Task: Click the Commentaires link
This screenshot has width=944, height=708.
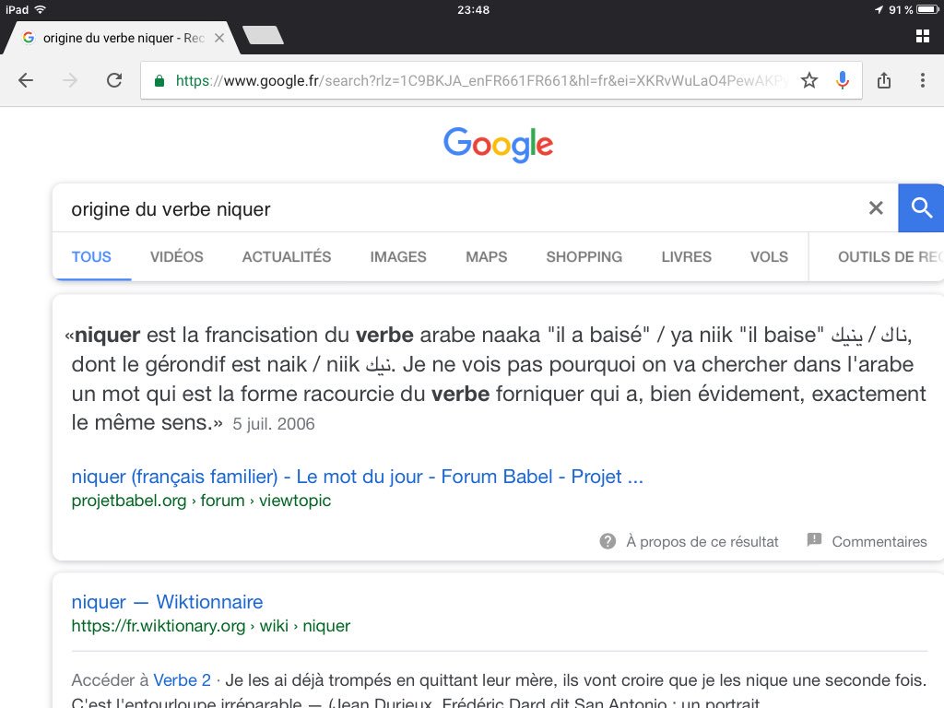Action: (879, 541)
